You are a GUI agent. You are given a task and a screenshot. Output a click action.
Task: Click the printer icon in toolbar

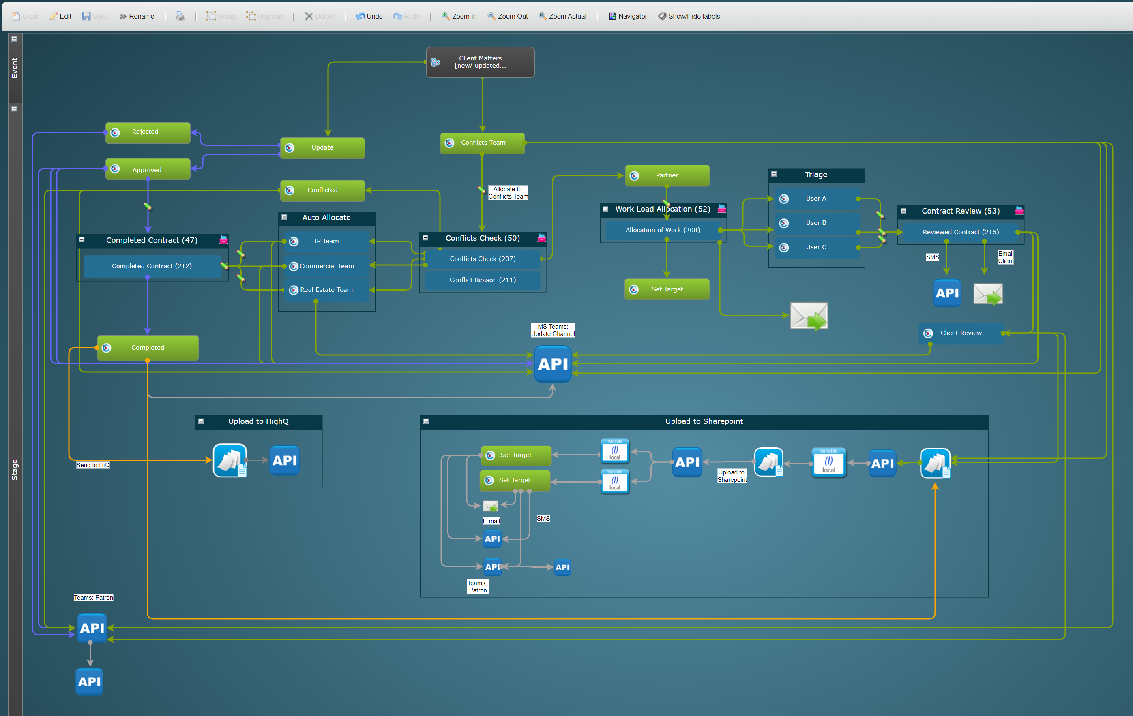point(180,16)
